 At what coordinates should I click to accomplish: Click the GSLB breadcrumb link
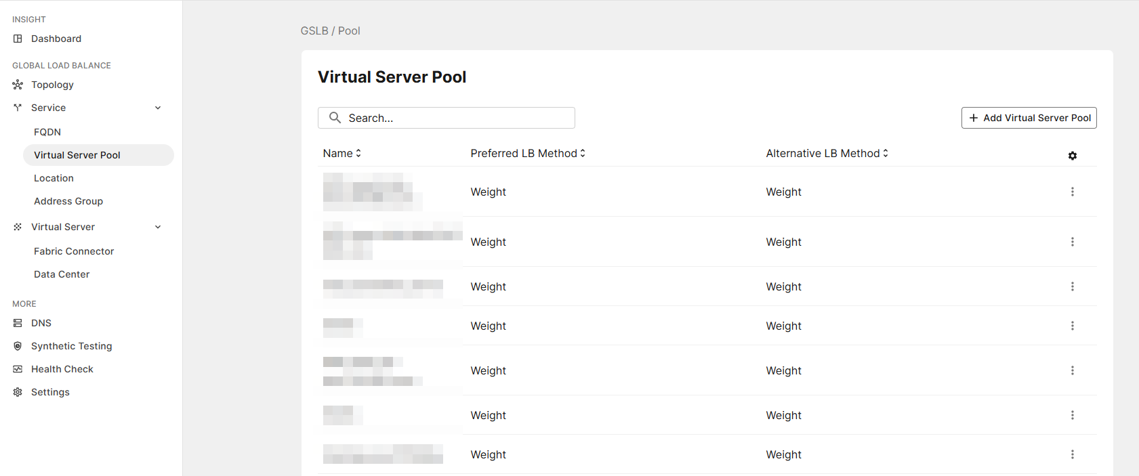click(x=314, y=31)
